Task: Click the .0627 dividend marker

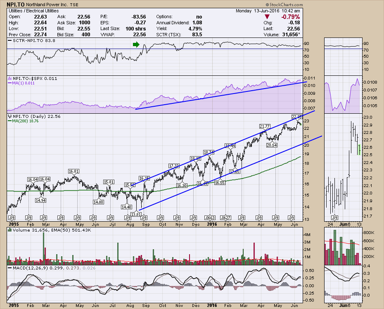Action: tap(225, 218)
